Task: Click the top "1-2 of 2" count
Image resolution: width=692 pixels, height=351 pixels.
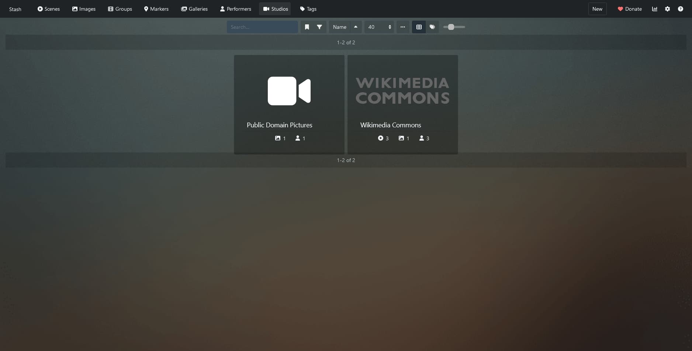Action: pos(346,42)
